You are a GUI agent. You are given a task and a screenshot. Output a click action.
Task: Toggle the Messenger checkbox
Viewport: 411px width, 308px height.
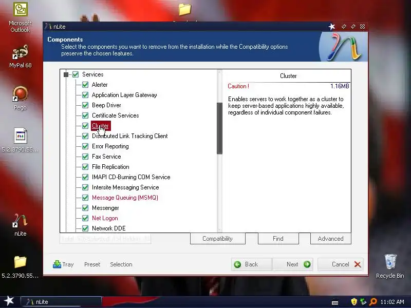[85, 208]
